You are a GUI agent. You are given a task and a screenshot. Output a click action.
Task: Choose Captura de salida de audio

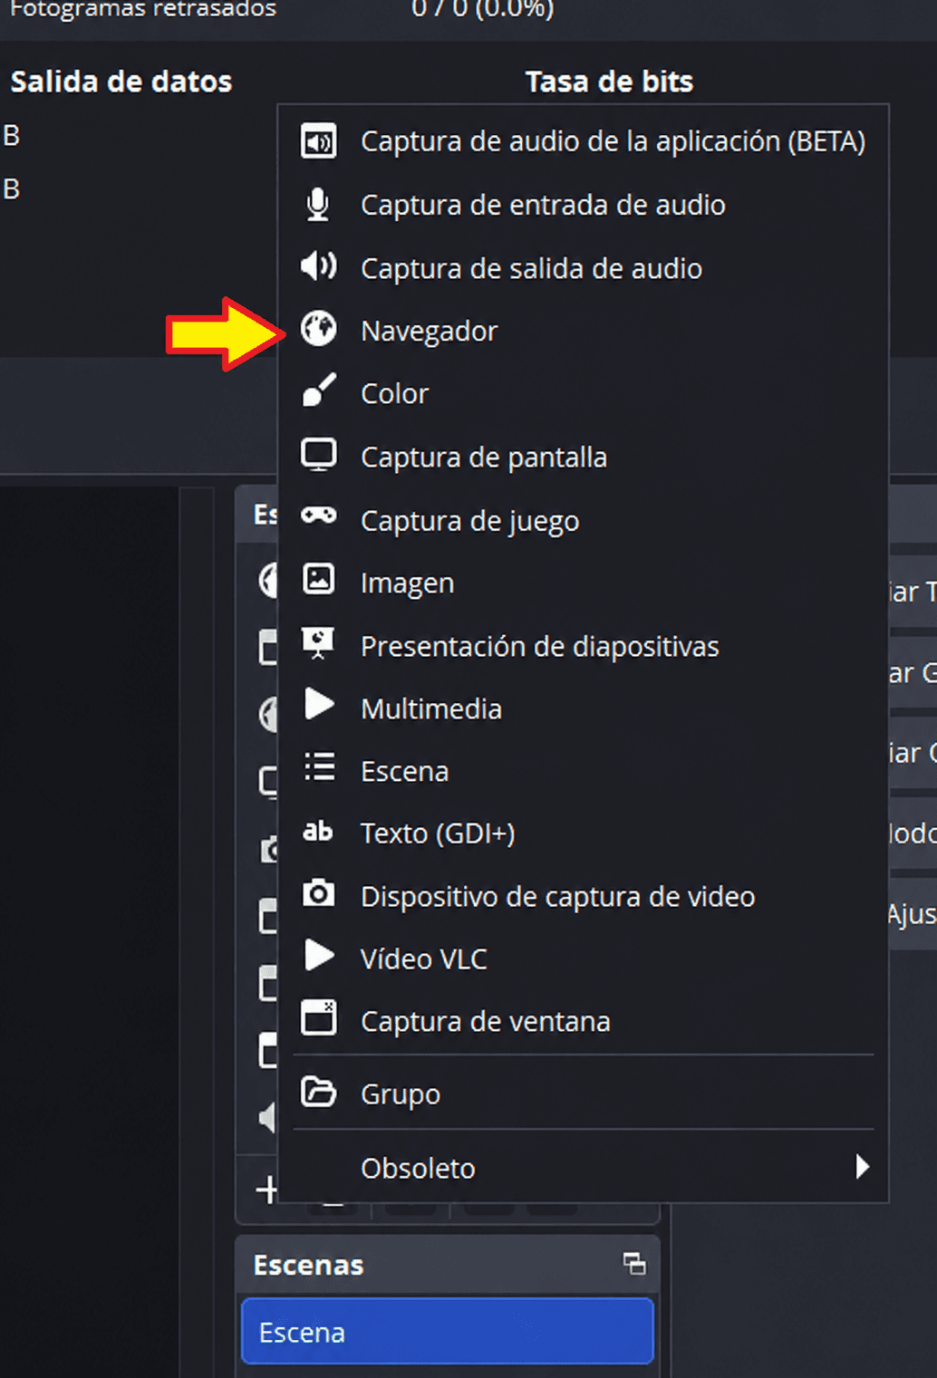click(583, 268)
